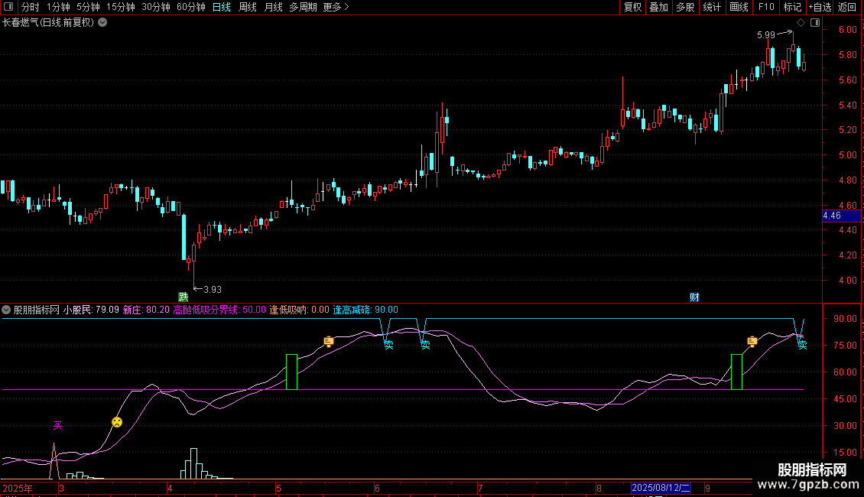Click the first green bar on the indicator

(x=291, y=372)
